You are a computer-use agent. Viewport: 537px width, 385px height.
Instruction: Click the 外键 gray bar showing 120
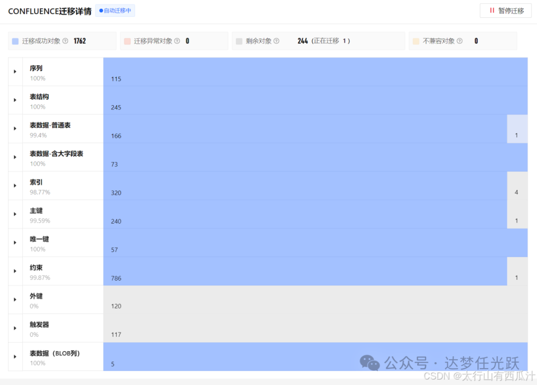pyautogui.click(x=315, y=300)
